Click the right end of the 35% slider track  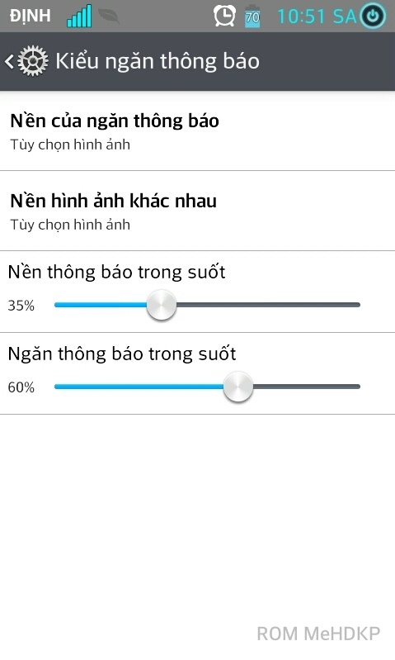coord(356,305)
